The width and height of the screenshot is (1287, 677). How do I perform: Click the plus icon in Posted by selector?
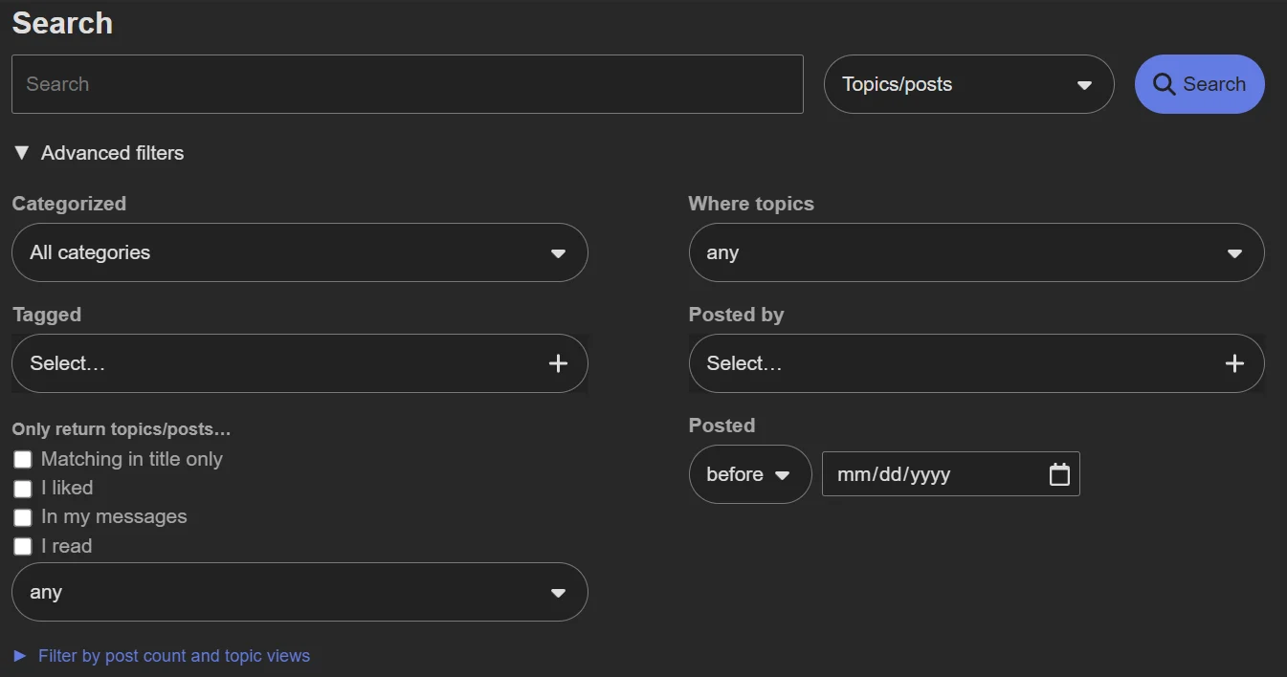[x=1234, y=363]
